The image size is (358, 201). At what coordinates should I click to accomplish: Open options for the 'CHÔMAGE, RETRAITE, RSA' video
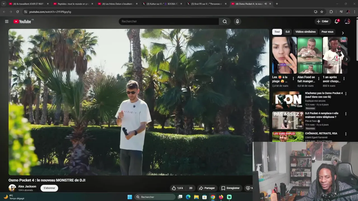click(346, 134)
